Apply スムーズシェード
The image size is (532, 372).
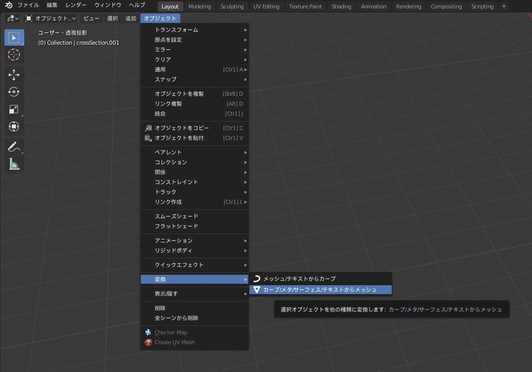tap(195, 216)
